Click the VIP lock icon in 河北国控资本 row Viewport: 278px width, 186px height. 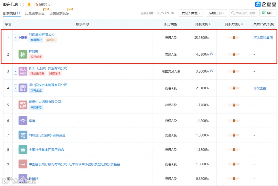[234, 88]
